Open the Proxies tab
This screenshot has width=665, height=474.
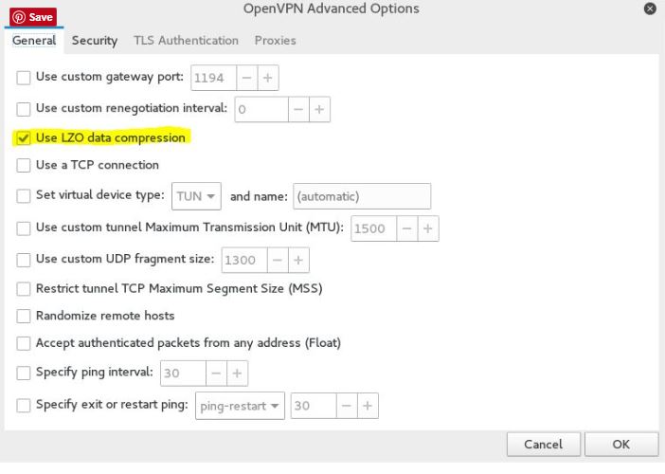point(276,41)
